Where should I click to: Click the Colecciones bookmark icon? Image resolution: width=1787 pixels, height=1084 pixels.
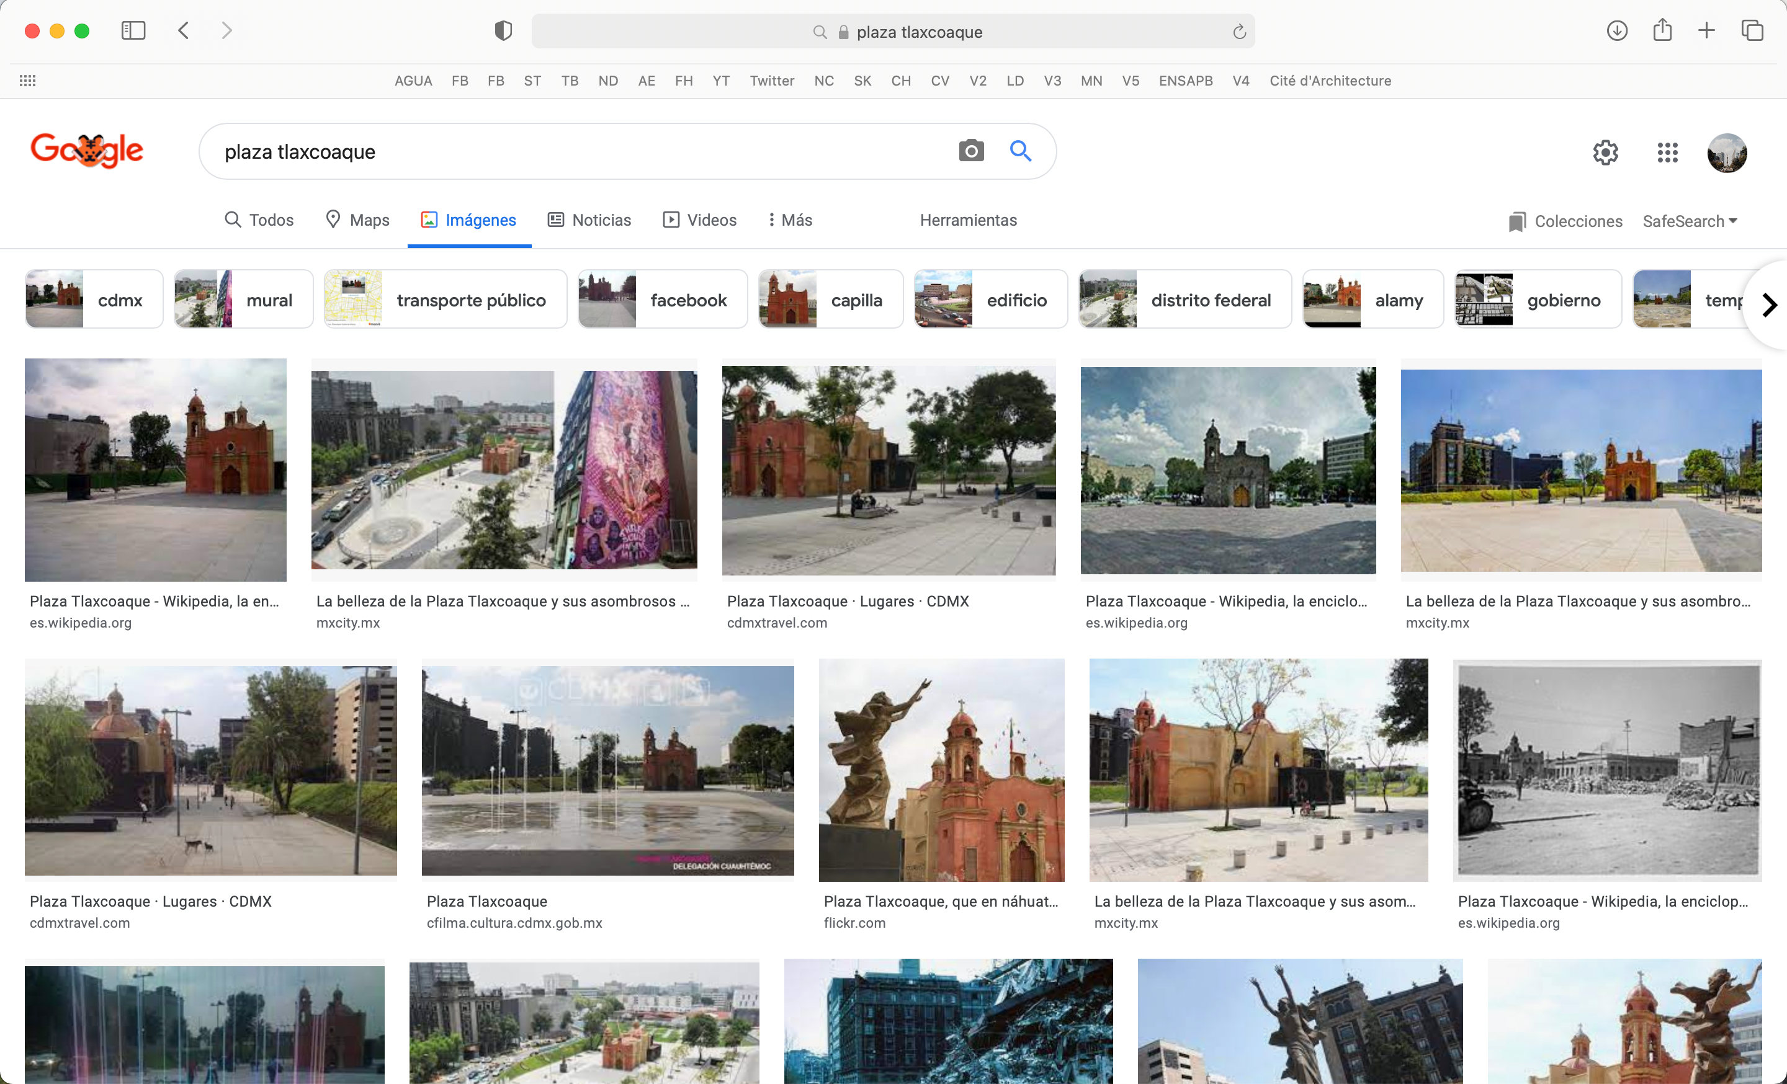point(1516,222)
